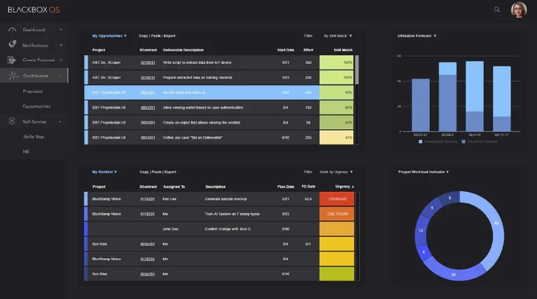This screenshot has height=299, width=537.
Task: Open the My Opportunities dropdown
Action: tap(109, 36)
